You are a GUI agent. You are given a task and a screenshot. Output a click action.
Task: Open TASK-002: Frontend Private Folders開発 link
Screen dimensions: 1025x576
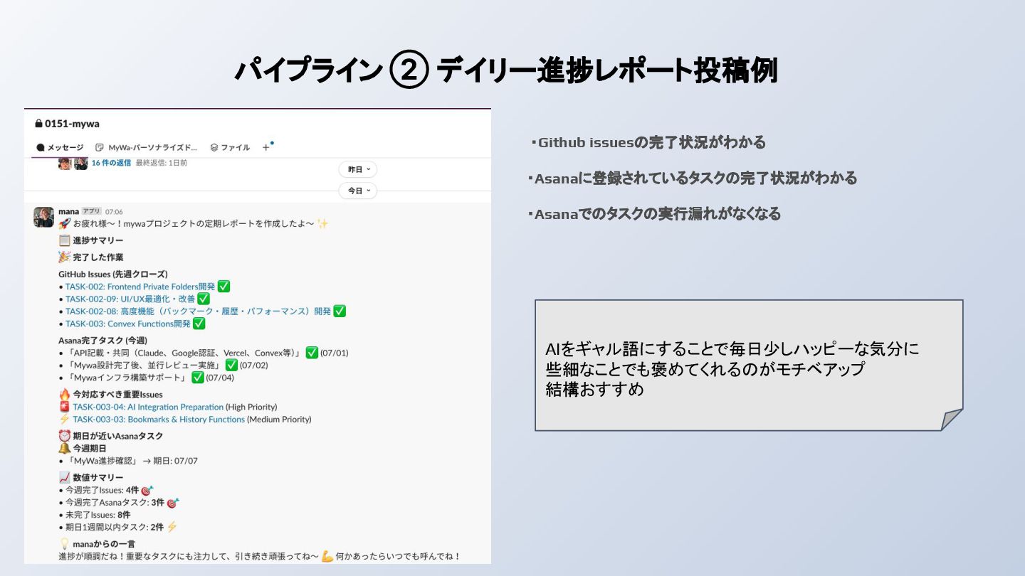(140, 287)
